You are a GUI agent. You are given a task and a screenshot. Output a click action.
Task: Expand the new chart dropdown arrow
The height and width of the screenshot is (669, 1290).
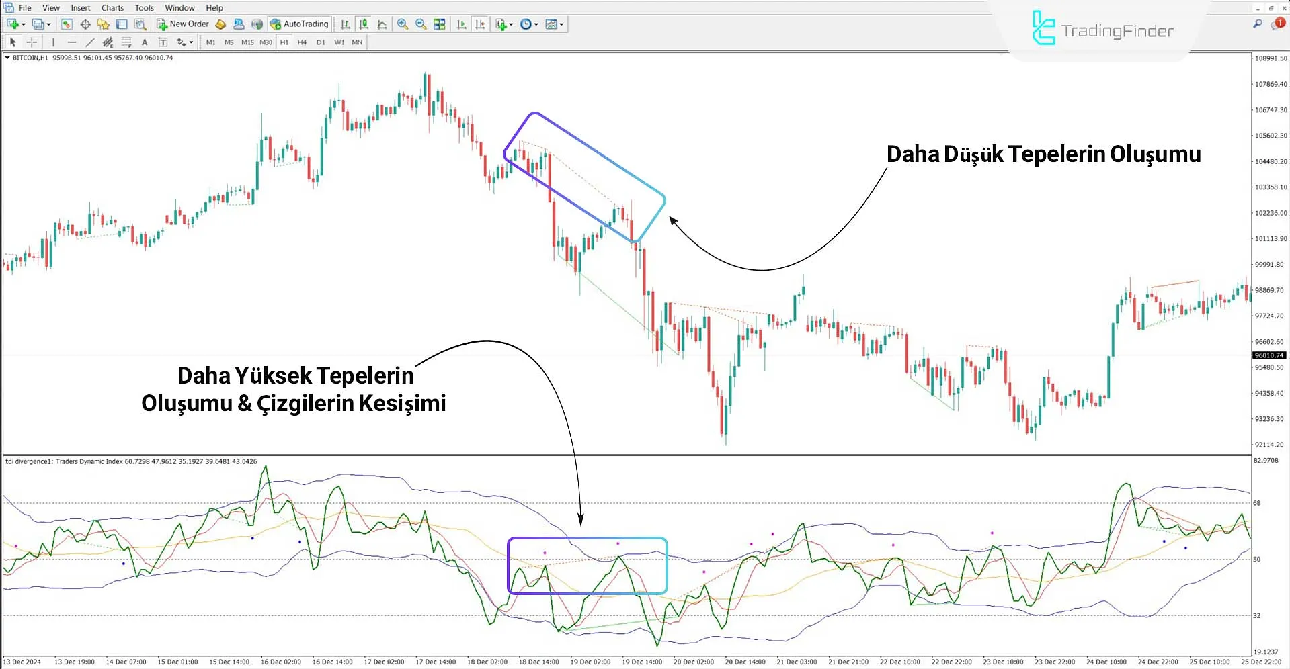click(24, 24)
